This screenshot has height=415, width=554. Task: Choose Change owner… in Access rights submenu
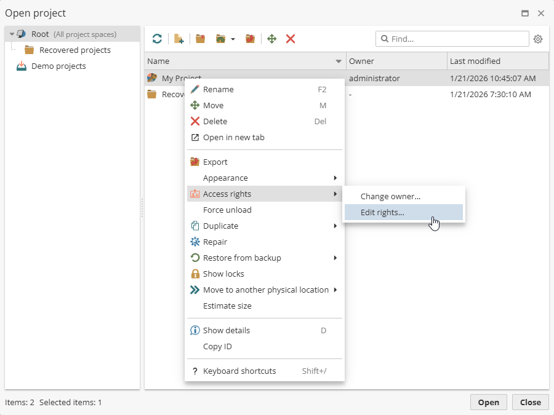pyautogui.click(x=390, y=196)
